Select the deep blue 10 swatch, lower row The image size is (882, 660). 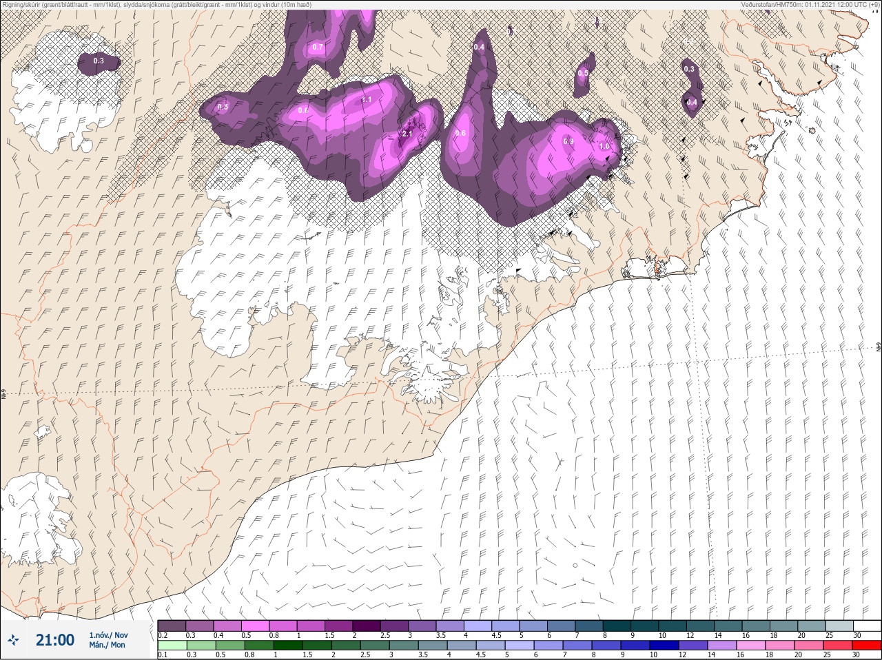(x=664, y=646)
